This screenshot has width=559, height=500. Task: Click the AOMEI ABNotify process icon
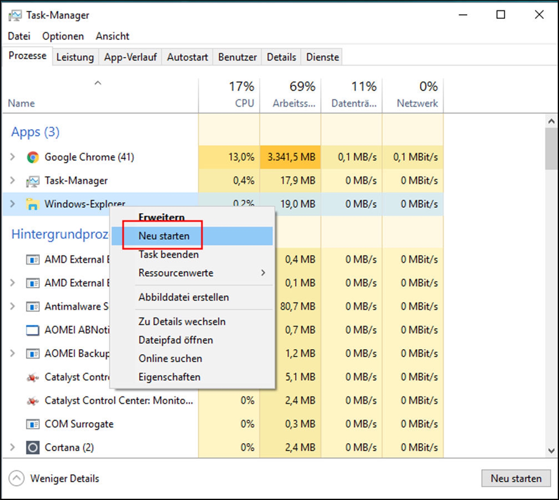[x=33, y=330]
